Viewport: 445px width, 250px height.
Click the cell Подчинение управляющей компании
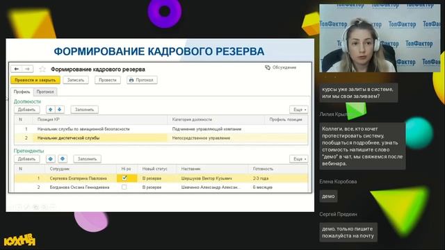point(207,129)
